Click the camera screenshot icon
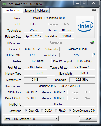The image size is (101, 126). coord(94,10)
